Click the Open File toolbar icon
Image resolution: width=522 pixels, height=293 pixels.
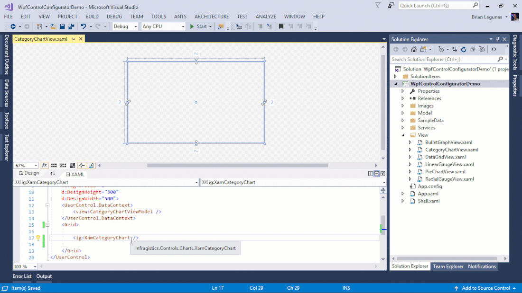click(53, 27)
